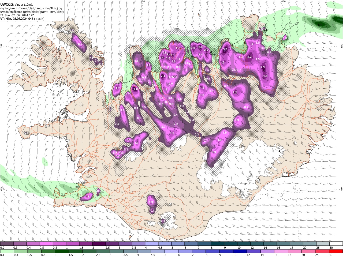Pick the light periwinkle 4 swatch in the upper row

pos(152,244)
